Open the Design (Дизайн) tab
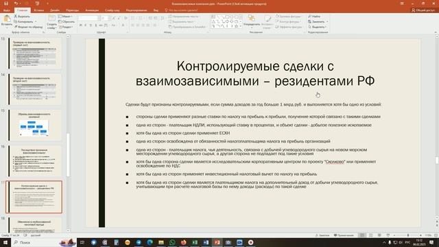Viewport: 439px width, 247px height. 55,10
